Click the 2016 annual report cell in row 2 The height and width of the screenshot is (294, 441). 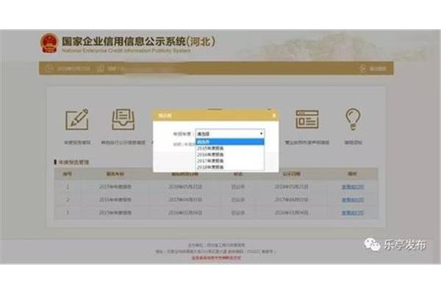point(115,200)
